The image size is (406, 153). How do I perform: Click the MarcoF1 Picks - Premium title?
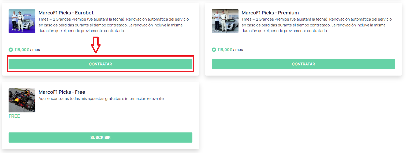coord(270,13)
